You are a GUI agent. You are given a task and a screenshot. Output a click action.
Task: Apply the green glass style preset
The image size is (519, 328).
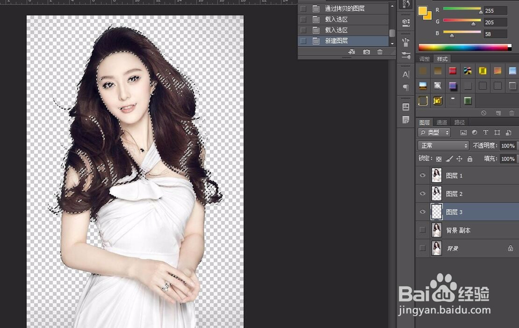click(468, 101)
